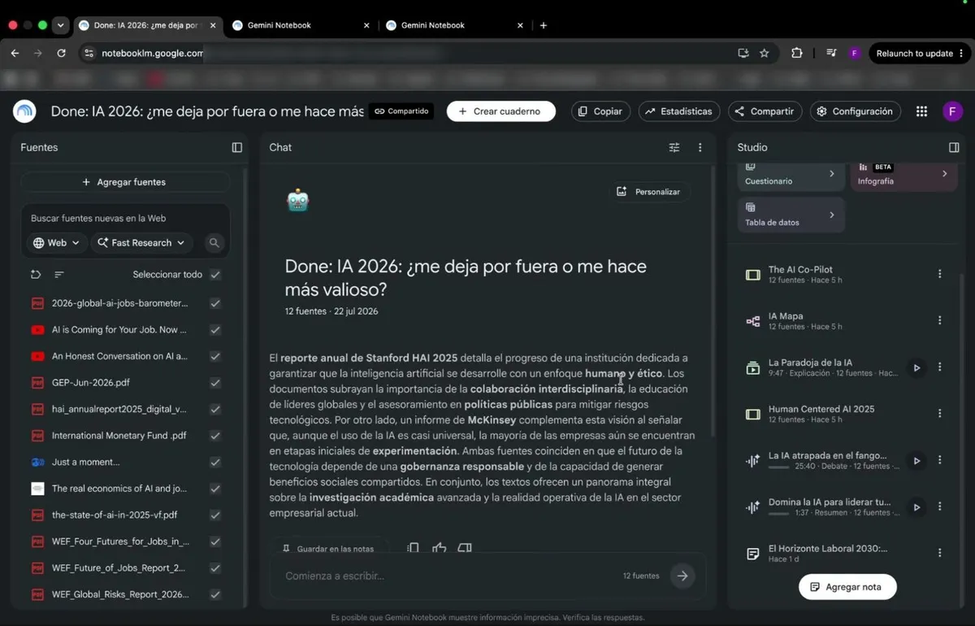975x626 pixels.
Task: Play La IA atrapada en el fango audio
Action: coord(916,460)
